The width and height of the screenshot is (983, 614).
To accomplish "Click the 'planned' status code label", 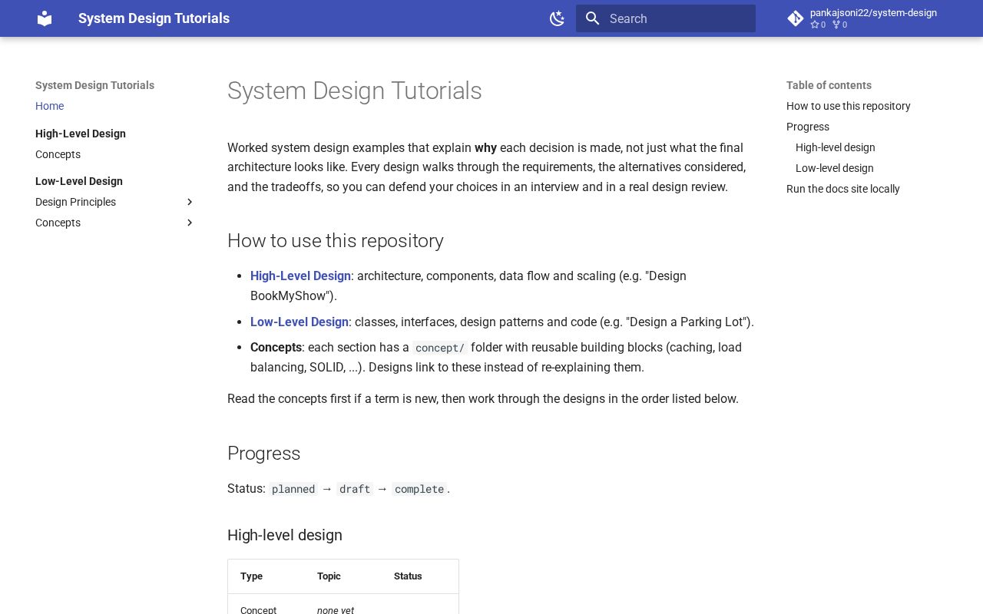I will (293, 489).
